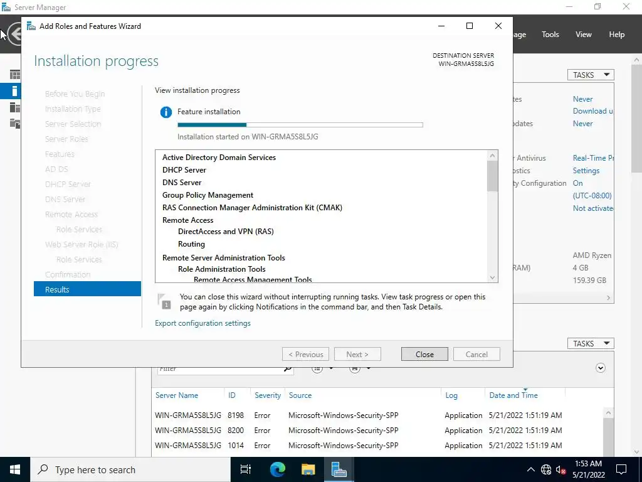Click the wizard title bar icon
This screenshot has width=642, height=482.
click(x=31, y=26)
